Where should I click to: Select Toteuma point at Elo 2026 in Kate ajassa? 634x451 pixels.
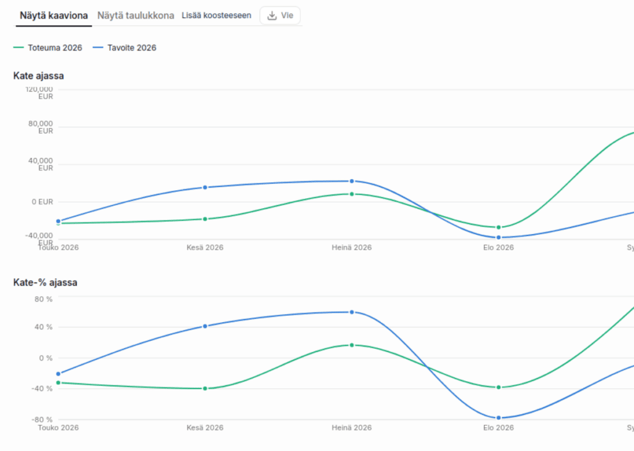click(498, 227)
